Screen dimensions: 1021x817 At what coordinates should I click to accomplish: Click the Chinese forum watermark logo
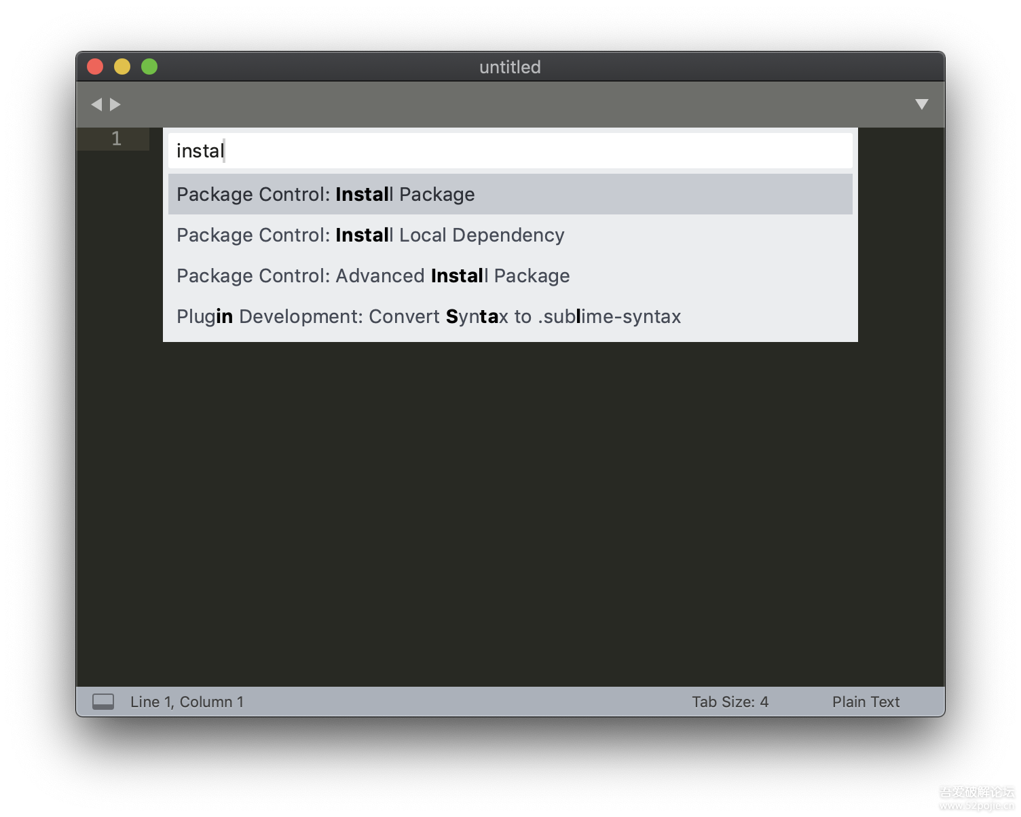[976, 791]
